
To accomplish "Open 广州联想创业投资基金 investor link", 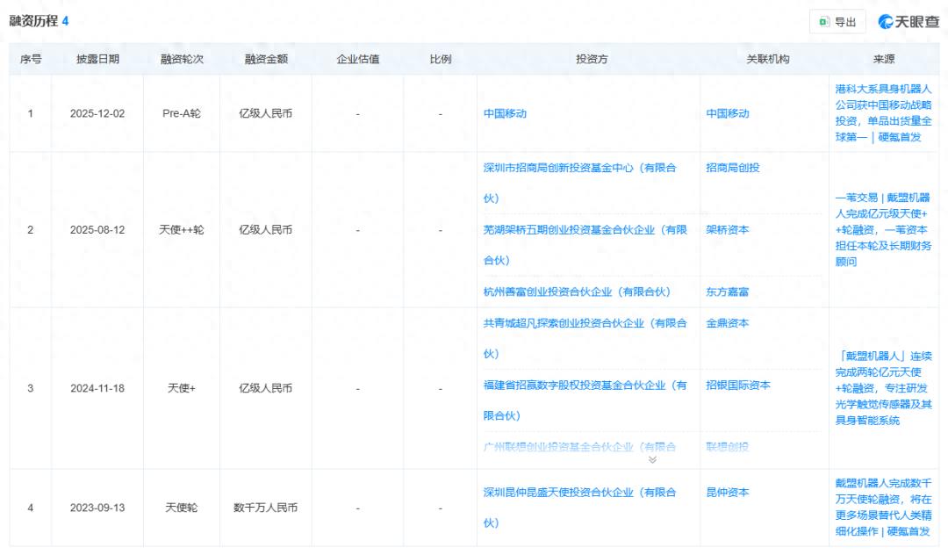I will click(x=579, y=447).
